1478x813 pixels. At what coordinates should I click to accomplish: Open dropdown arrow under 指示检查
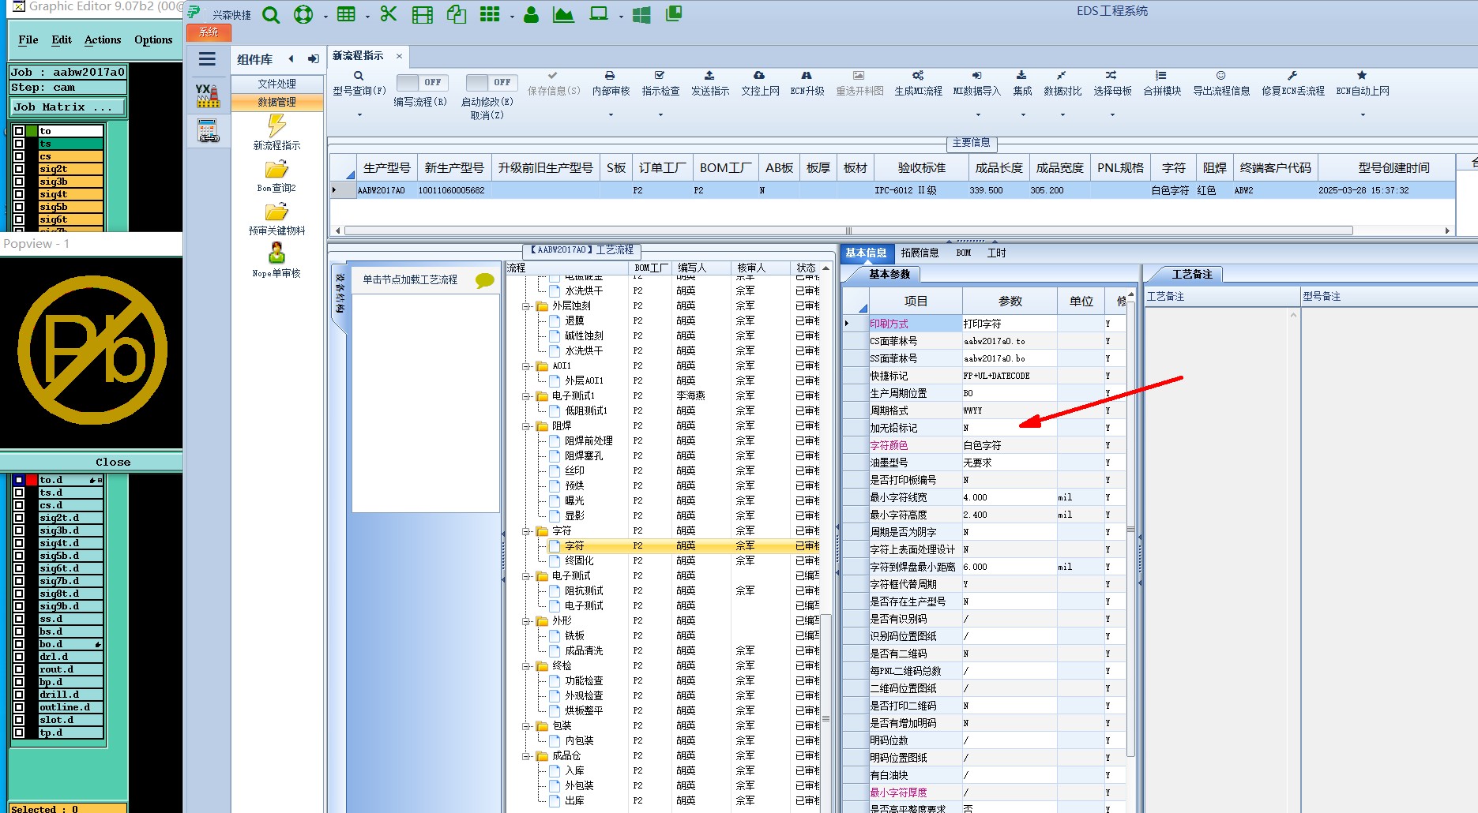(x=660, y=115)
